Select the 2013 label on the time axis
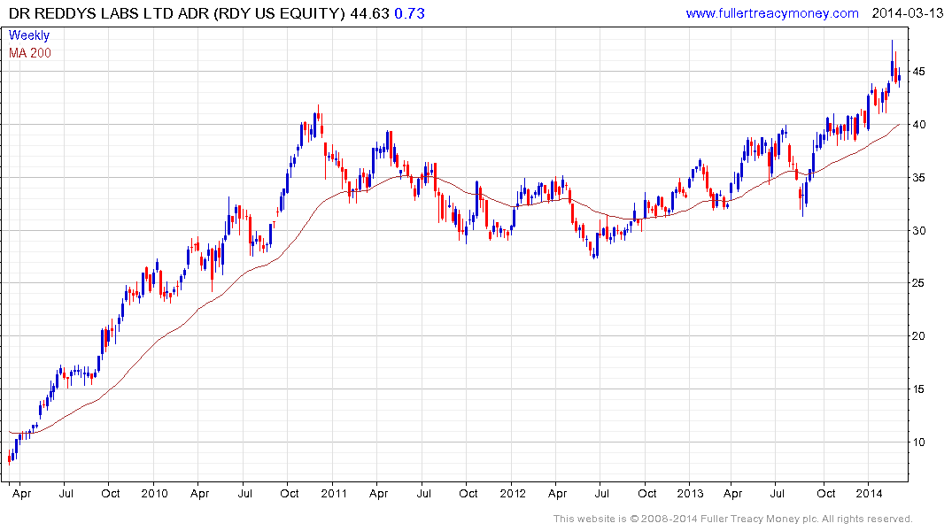952x531 pixels. pyautogui.click(x=691, y=493)
